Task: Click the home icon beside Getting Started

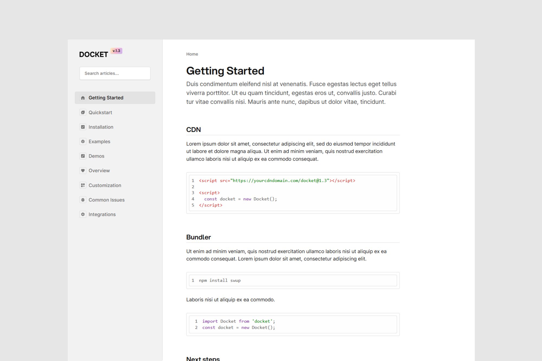Action: (83, 98)
